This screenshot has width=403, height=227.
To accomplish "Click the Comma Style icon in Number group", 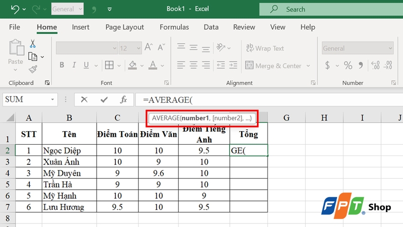I will [x=361, y=65].
